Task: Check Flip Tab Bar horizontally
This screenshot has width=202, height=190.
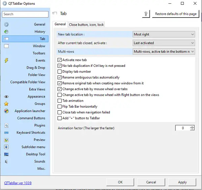Action: click(60, 107)
